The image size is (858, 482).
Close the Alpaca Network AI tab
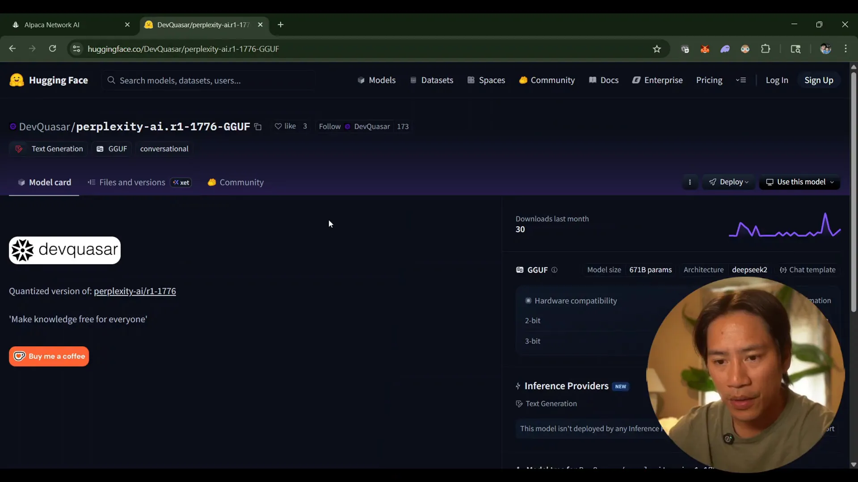click(127, 25)
